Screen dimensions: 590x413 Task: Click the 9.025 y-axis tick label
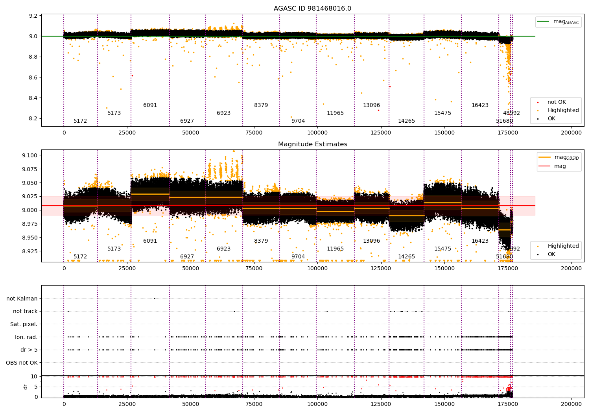click(30, 196)
